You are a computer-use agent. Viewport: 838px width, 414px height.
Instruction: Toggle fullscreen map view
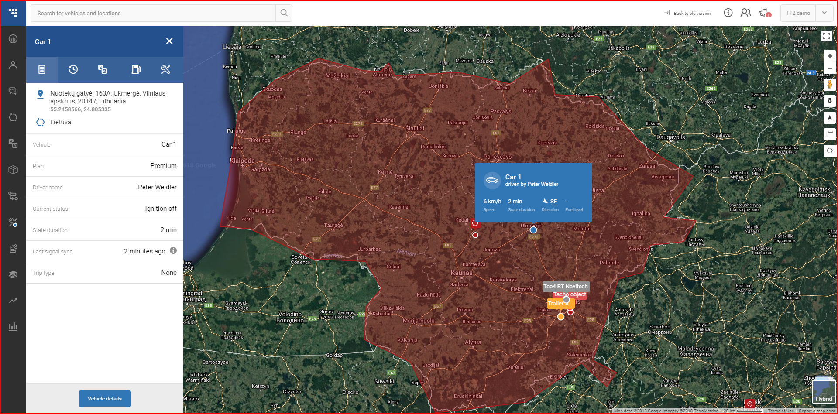pos(826,36)
